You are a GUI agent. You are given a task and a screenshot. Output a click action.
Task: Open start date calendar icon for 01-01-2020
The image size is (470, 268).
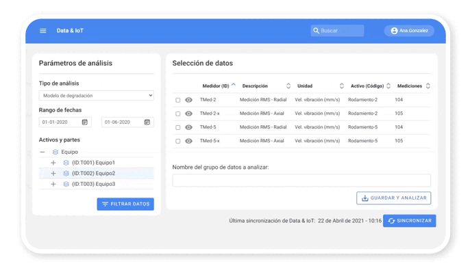click(x=85, y=122)
